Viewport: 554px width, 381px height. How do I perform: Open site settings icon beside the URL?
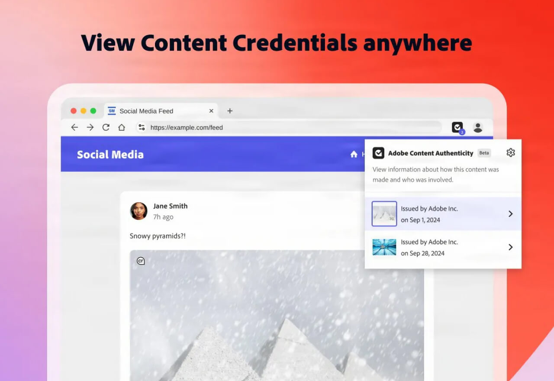coord(141,127)
